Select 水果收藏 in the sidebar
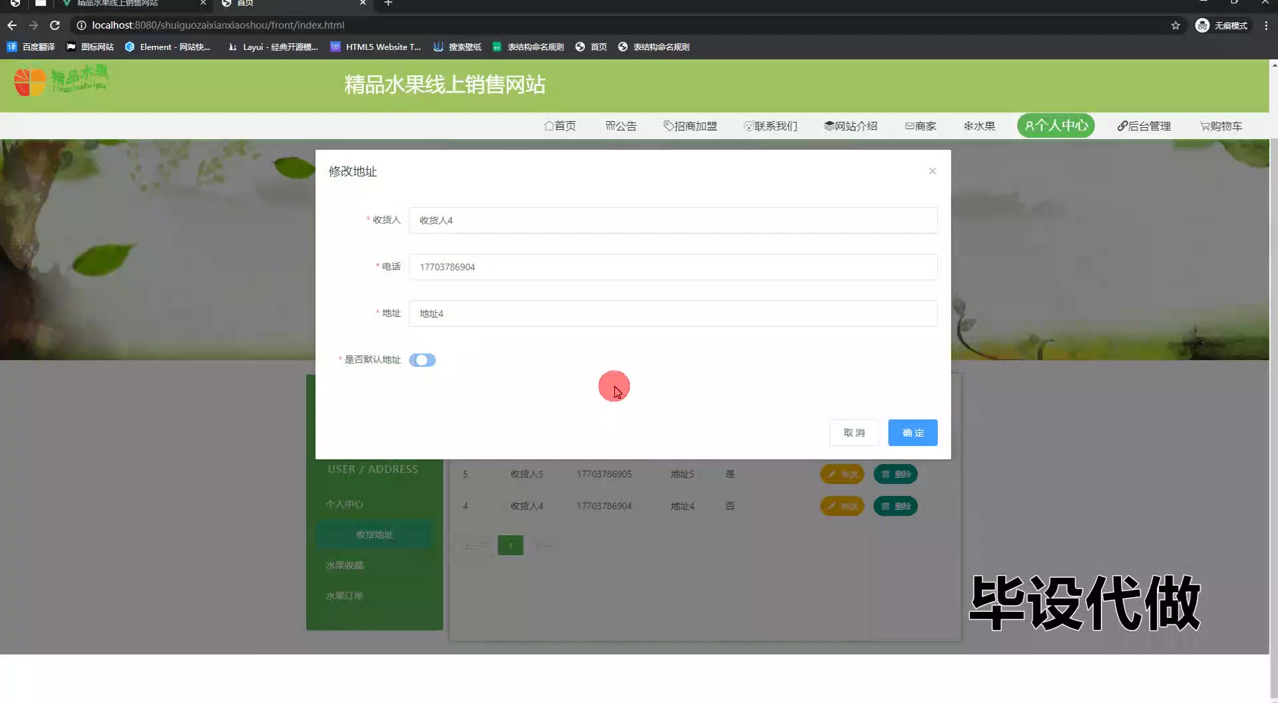This screenshot has width=1278, height=703. tap(344, 565)
